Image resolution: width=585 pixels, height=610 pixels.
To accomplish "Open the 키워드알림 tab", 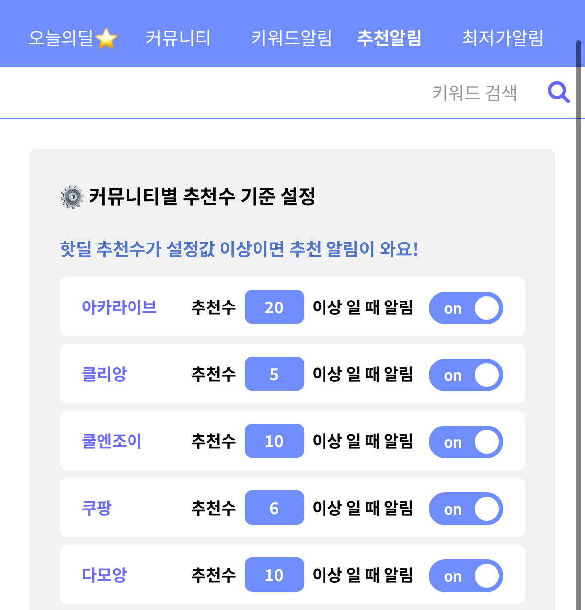I will [x=291, y=38].
